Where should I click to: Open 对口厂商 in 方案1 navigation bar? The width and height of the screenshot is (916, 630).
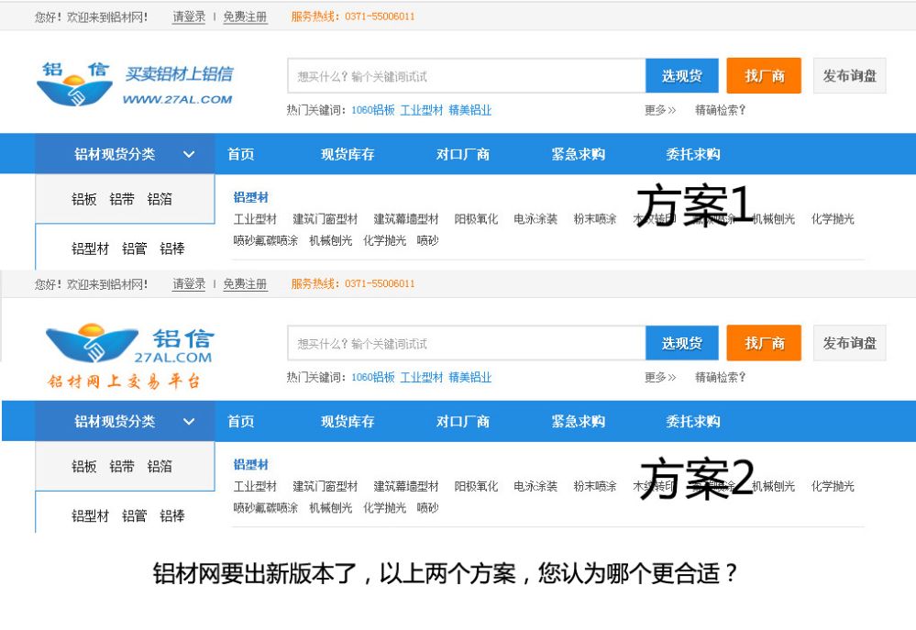(x=463, y=154)
